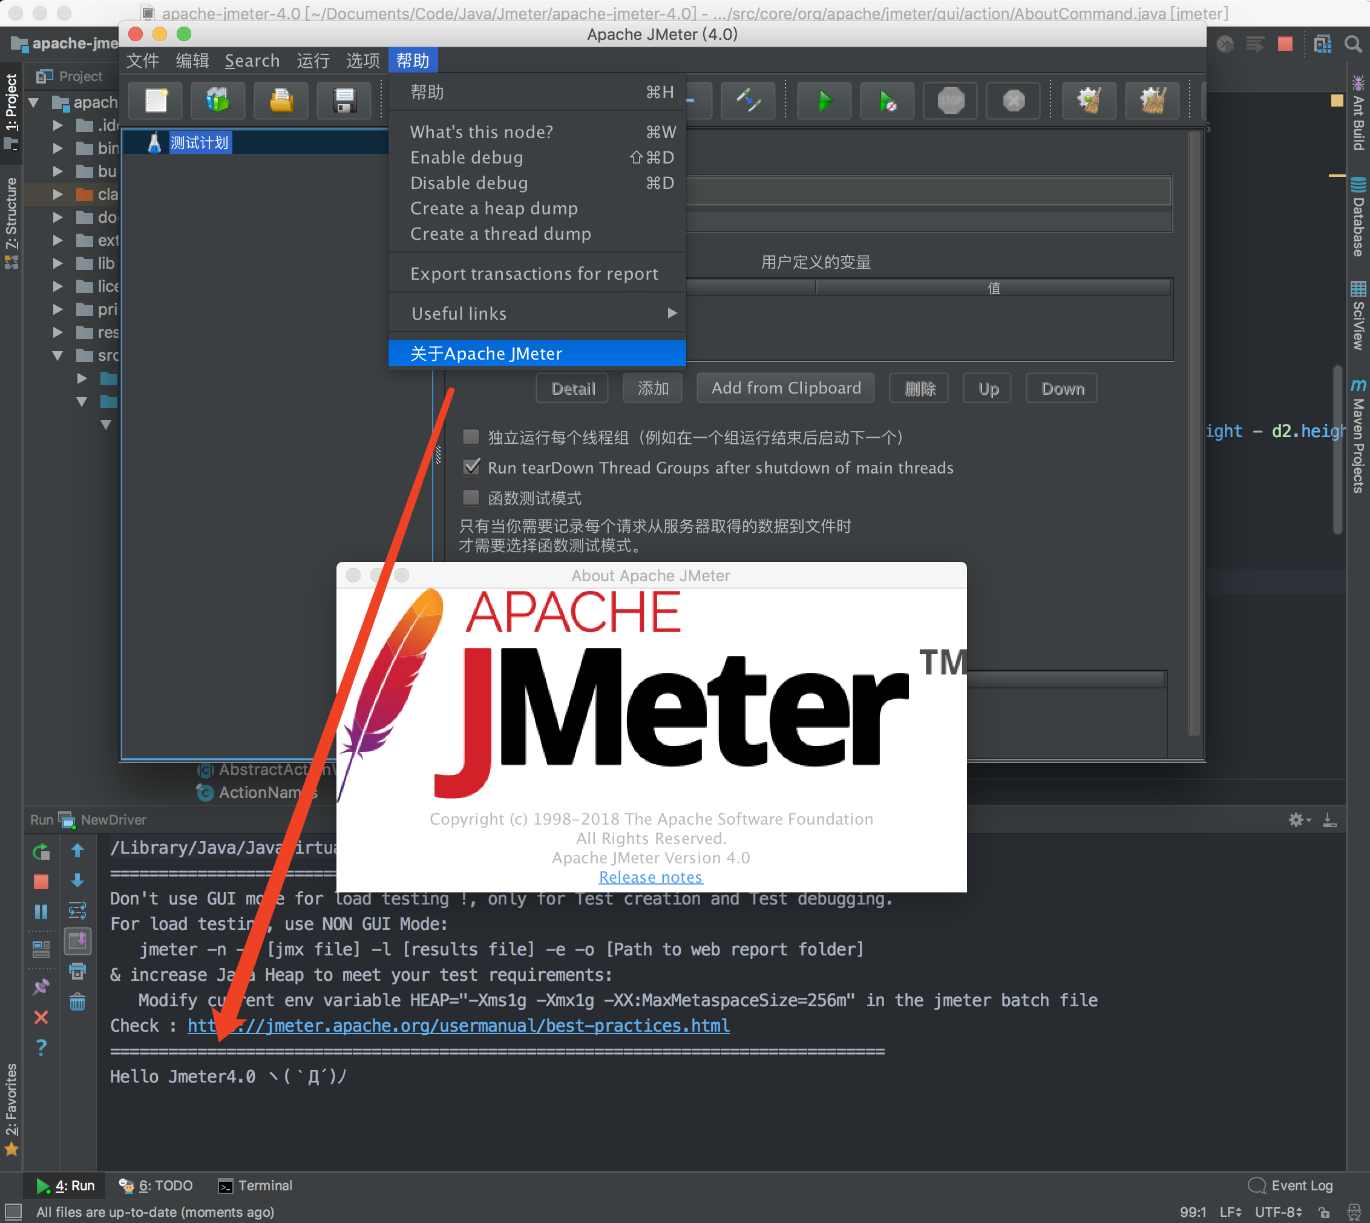The image size is (1370, 1223).
Task: Uncheck Run tearDown Thread Groups checkbox
Action: 472,466
